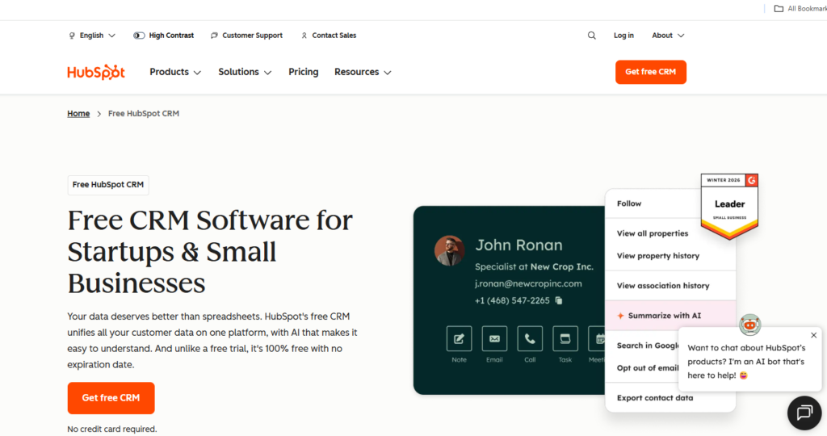Expand the Solutions dropdown

click(x=245, y=72)
